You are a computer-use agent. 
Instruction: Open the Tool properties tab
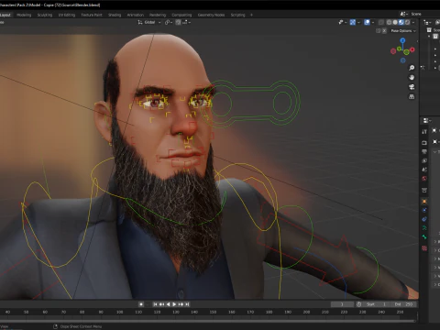pyautogui.click(x=424, y=132)
